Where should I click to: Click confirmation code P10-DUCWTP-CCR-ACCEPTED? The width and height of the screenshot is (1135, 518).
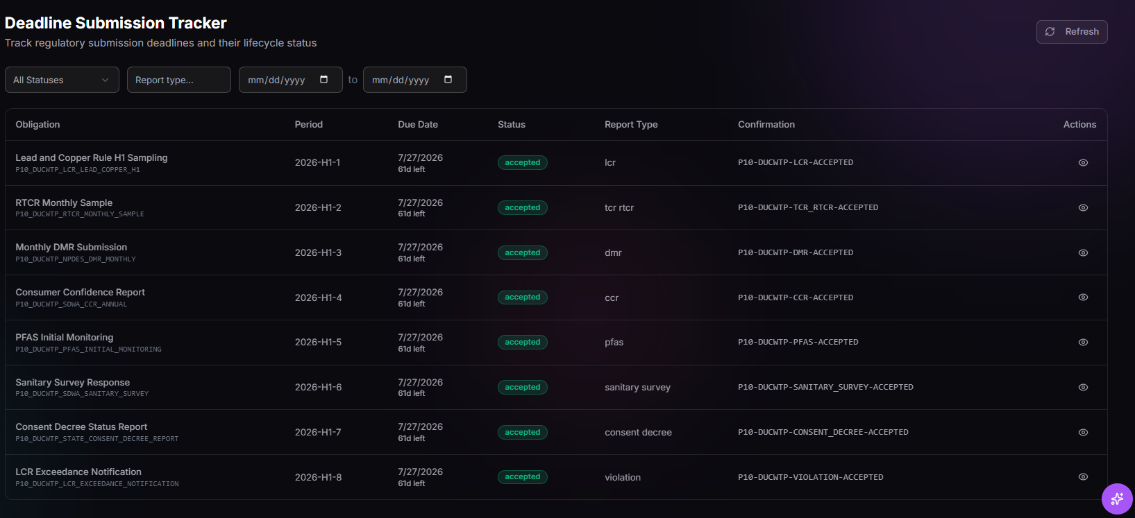tap(796, 298)
